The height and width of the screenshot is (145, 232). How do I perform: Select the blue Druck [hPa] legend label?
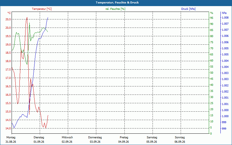click(x=188, y=9)
